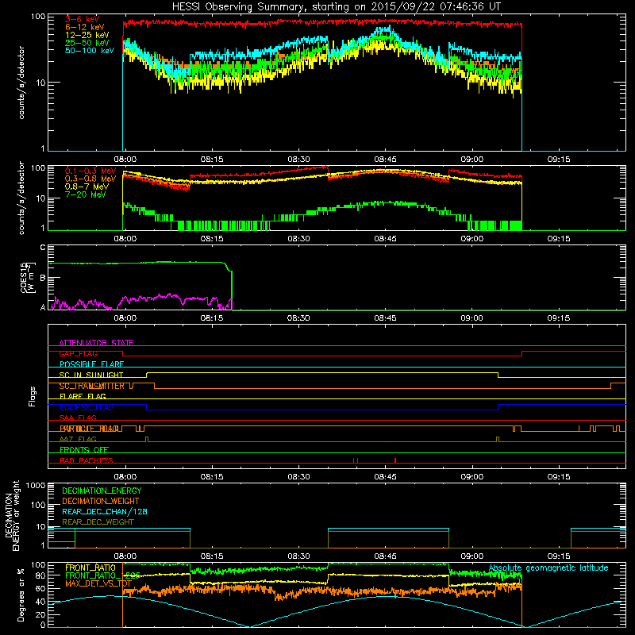Click the 0.8-7 MeV legend entry

[x=87, y=187]
